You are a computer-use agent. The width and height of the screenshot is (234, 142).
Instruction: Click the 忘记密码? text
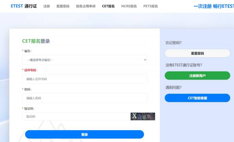point(173,43)
